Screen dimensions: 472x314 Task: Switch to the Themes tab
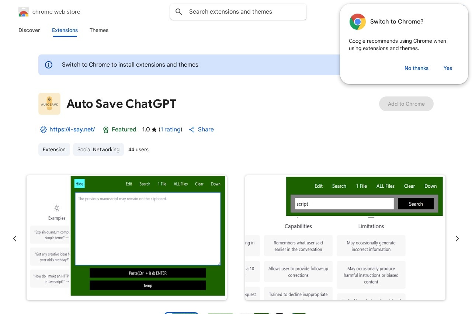click(99, 30)
